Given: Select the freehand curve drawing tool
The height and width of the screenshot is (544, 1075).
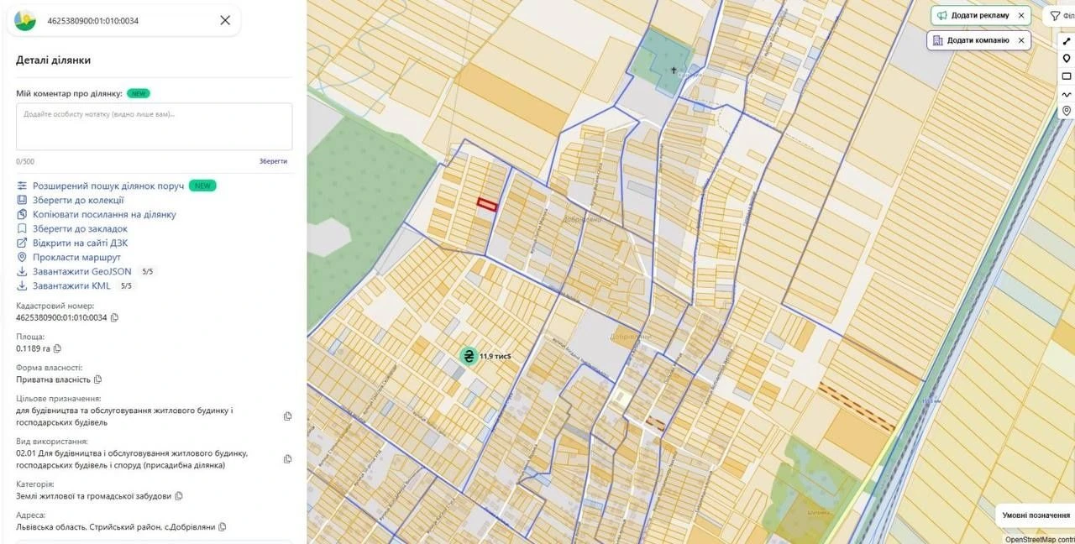Looking at the screenshot, I should (x=1067, y=93).
